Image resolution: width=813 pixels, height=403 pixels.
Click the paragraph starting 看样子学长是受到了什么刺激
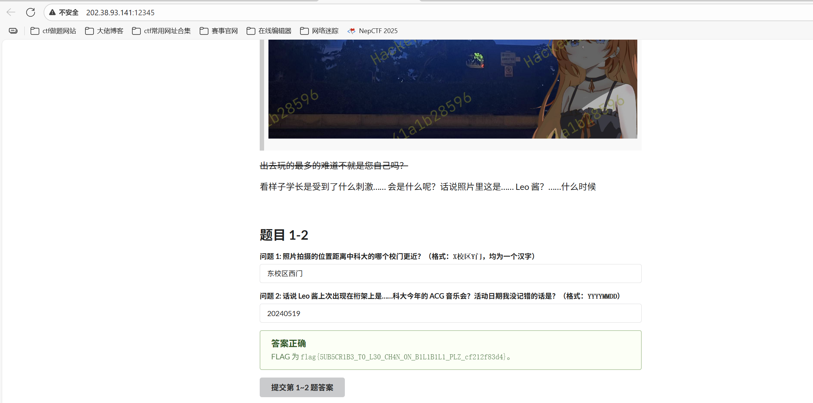428,187
